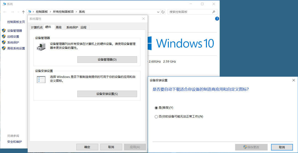The height and width of the screenshot is (153, 298).
Task: Open Device Manager via 设备管理器(D) button
Action: [107, 60]
